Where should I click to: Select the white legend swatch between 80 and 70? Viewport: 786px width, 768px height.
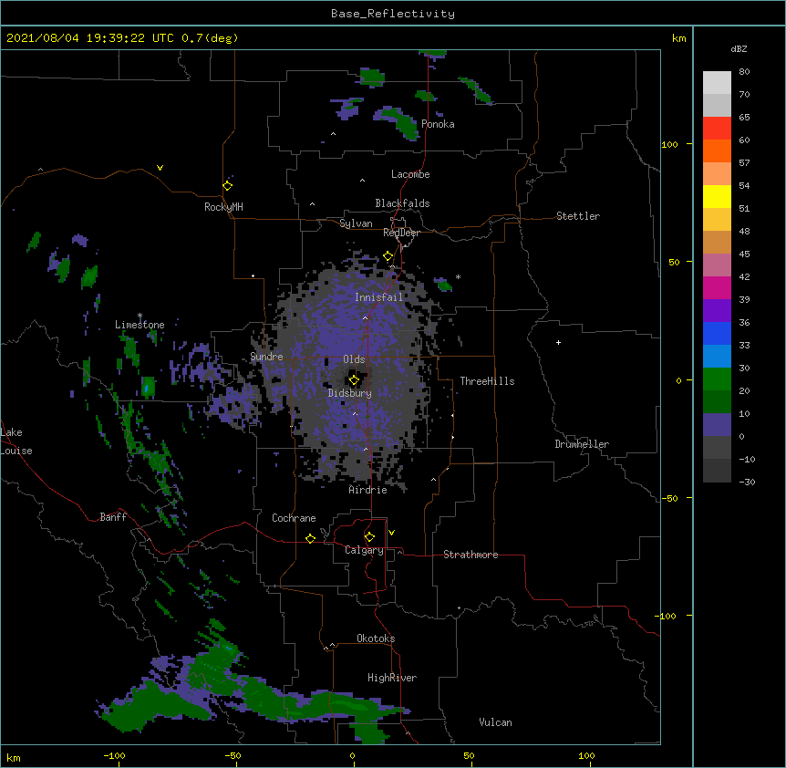click(x=717, y=83)
